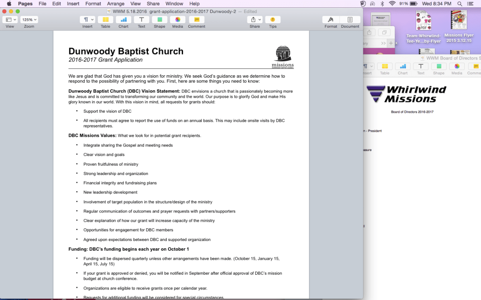Open the Missions Flyer 2015 3.12.15 file

click(x=459, y=21)
